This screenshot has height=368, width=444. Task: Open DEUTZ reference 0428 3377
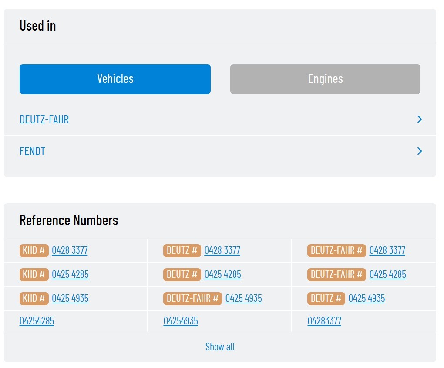(222, 250)
